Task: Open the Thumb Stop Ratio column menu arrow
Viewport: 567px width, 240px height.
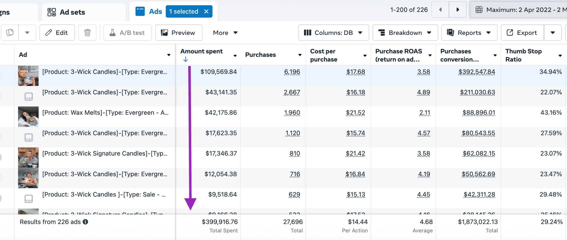Action: pyautogui.click(x=560, y=56)
